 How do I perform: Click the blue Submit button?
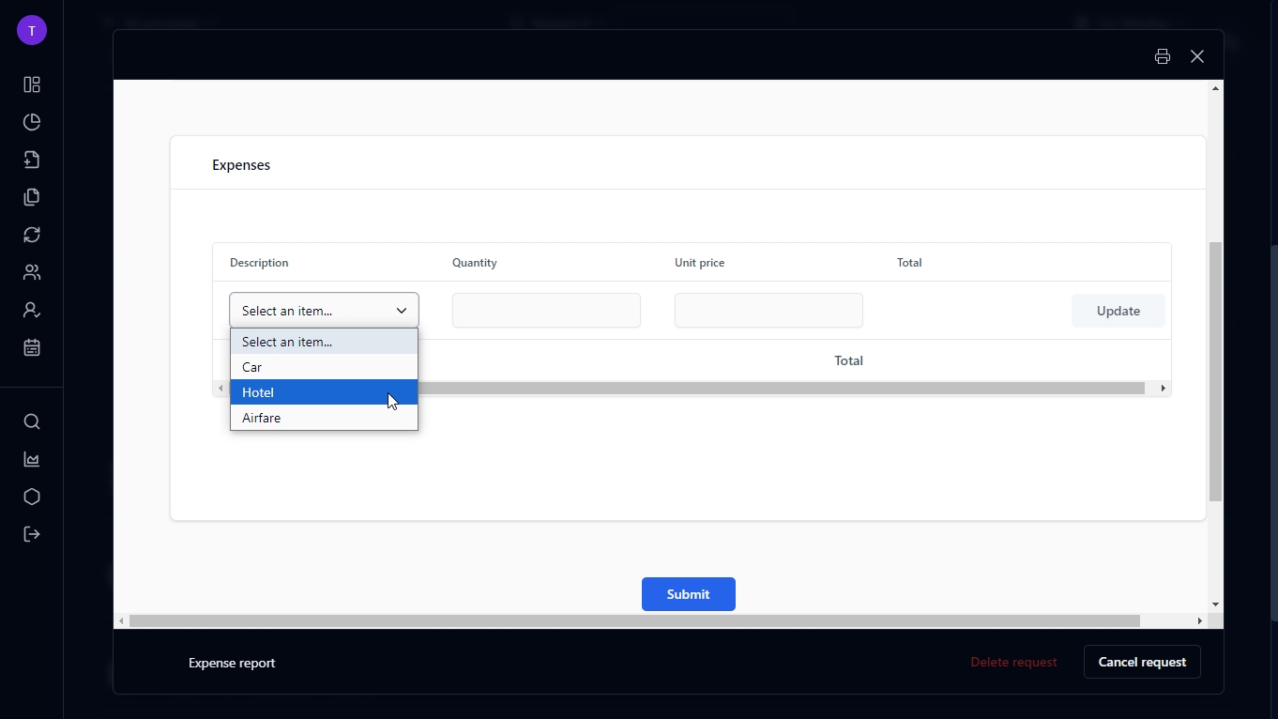click(x=688, y=594)
